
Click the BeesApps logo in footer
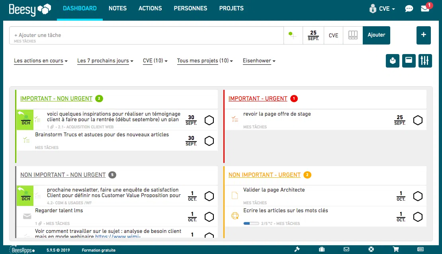point(22,250)
